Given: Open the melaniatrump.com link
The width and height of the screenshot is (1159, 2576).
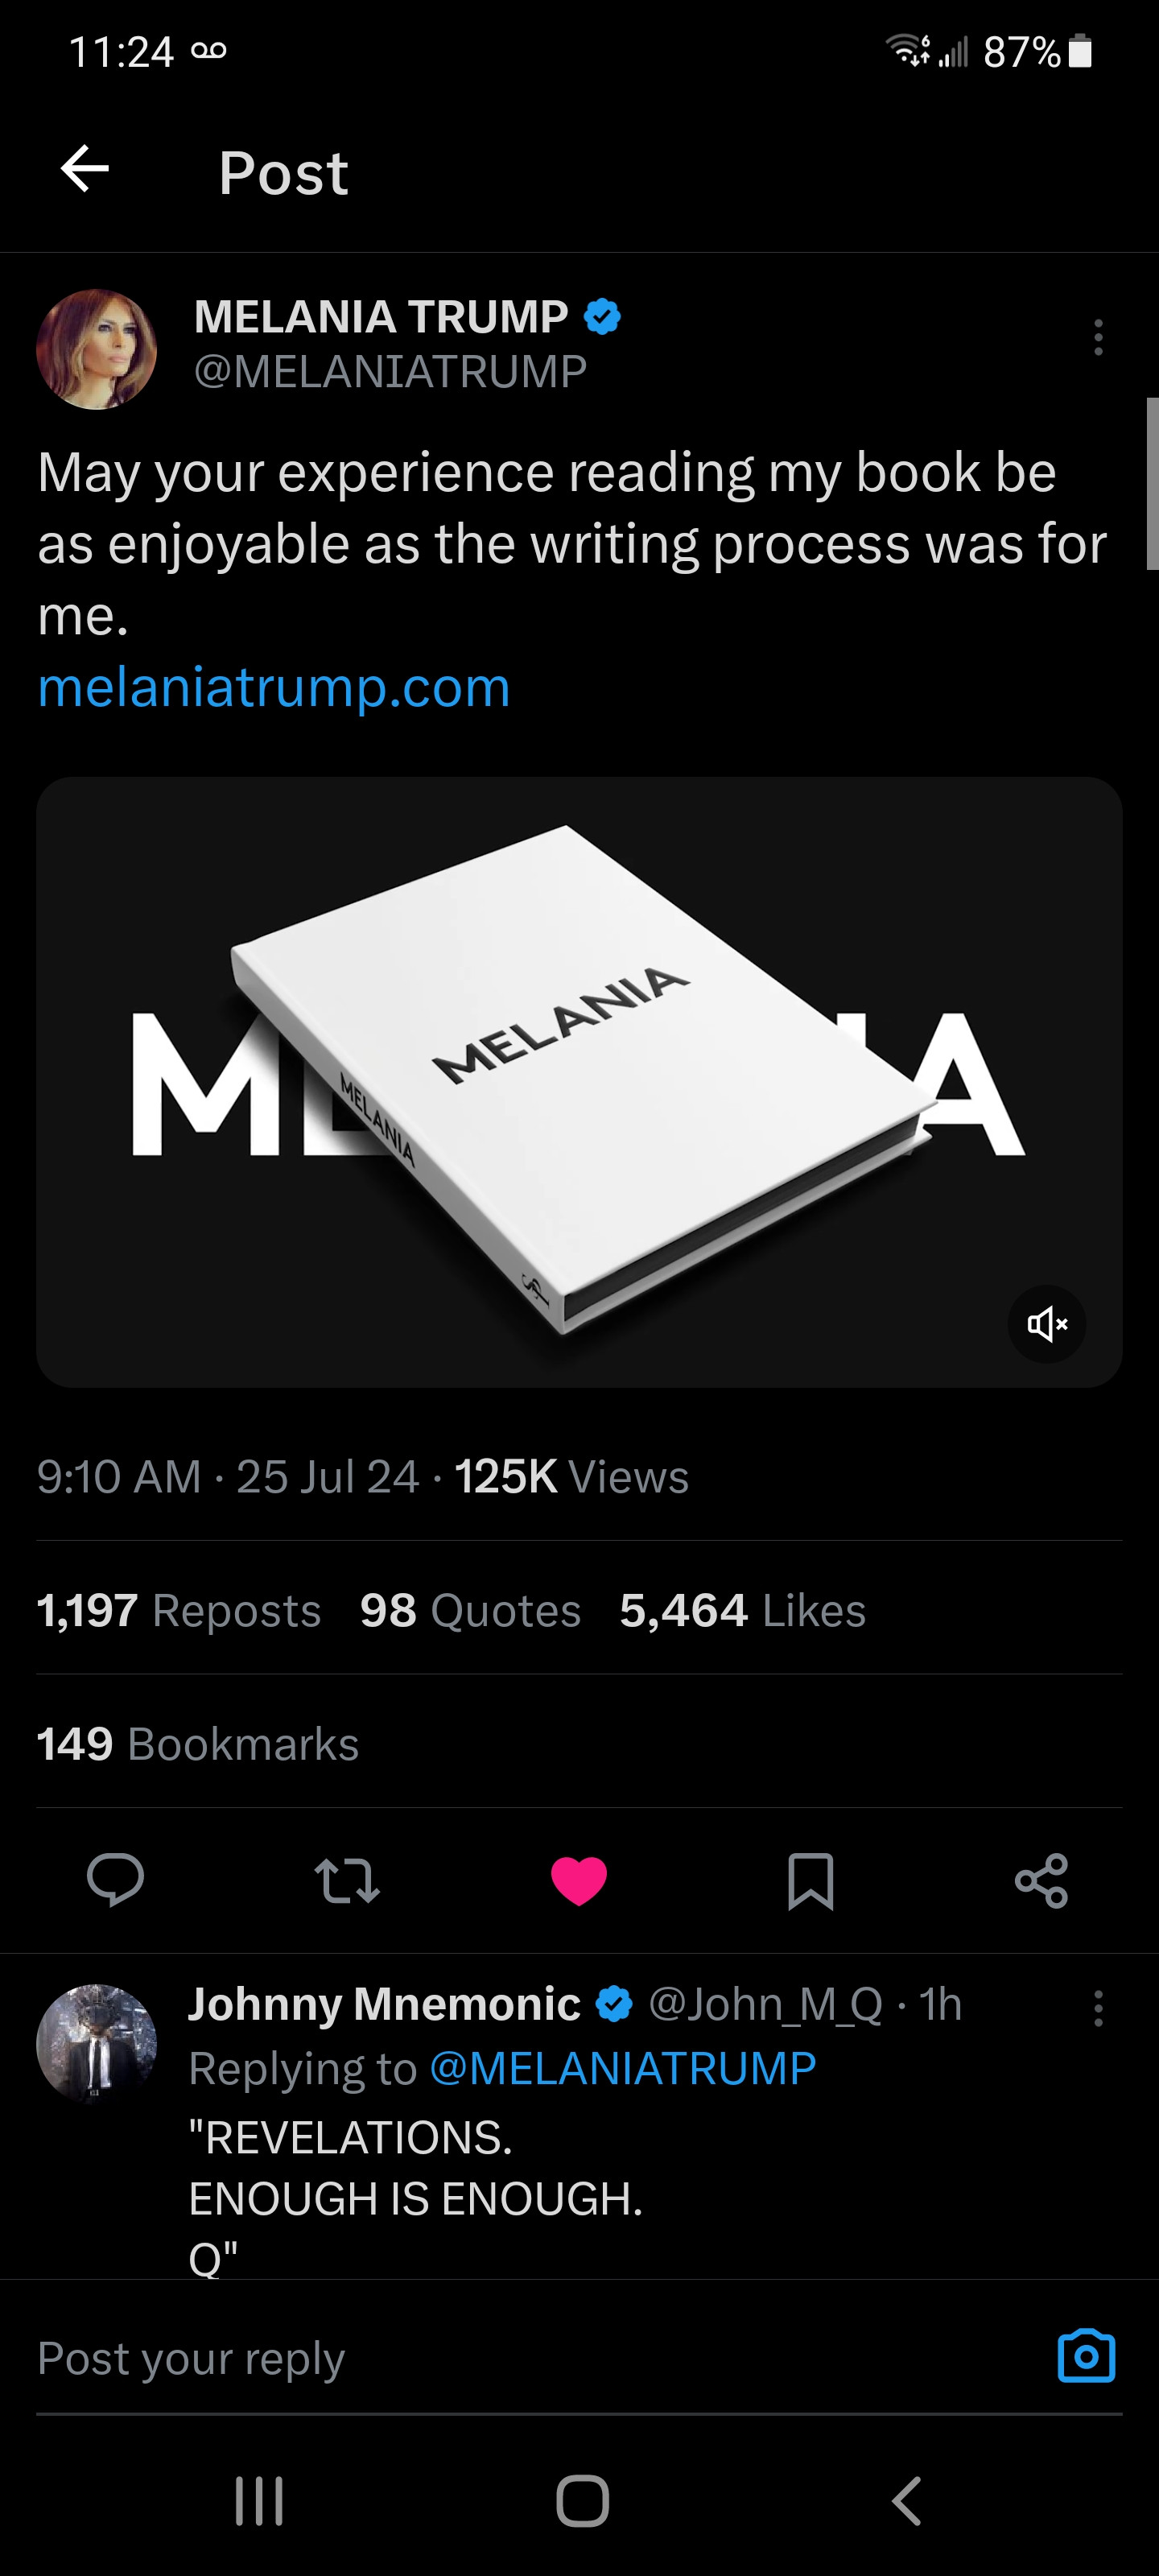Looking at the screenshot, I should click(274, 688).
